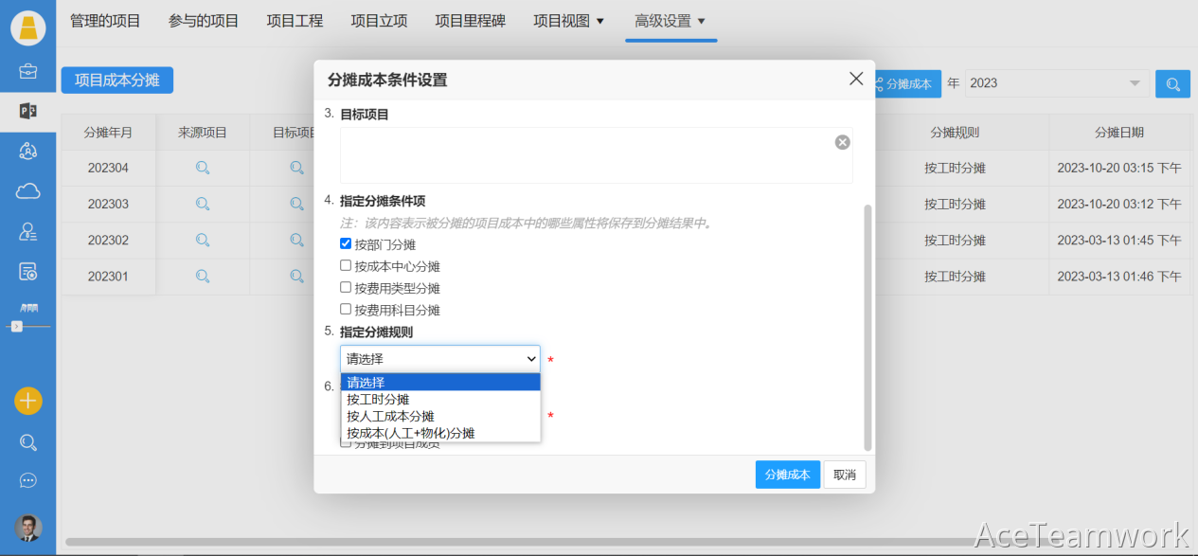Click 来源项目 magnifier icon in row 202304
Image resolution: width=1198 pixels, height=556 pixels.
[203, 169]
